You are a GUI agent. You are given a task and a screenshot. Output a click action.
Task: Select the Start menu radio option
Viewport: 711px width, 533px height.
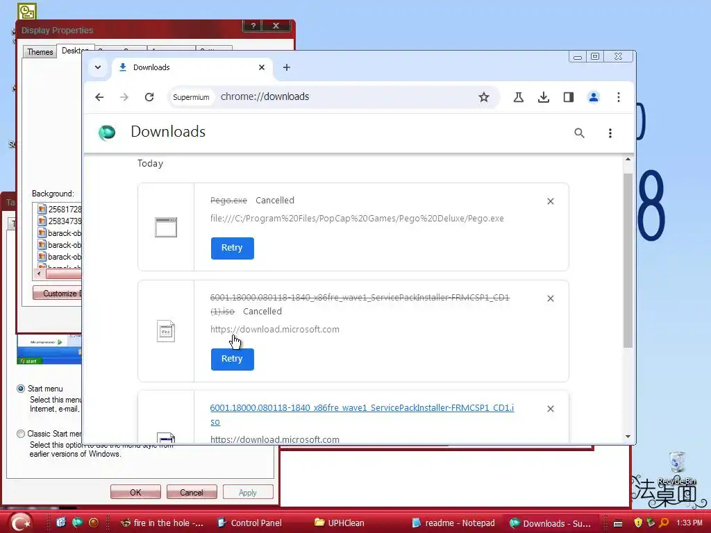pyautogui.click(x=21, y=389)
